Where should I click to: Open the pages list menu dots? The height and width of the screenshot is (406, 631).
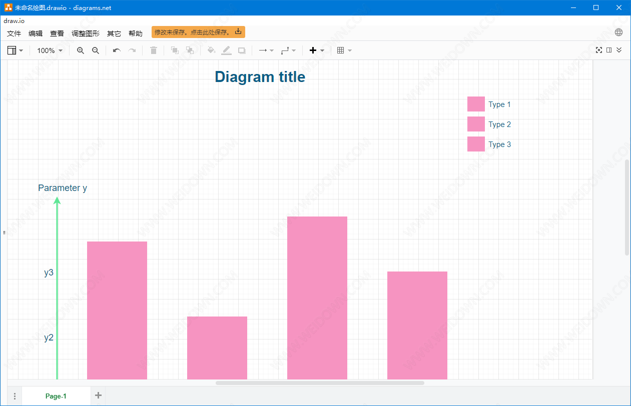coord(15,396)
